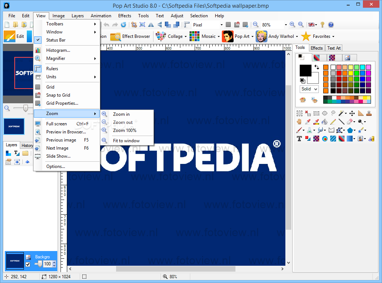
Task: Open the Solid fill style dropdown
Action: pos(309,89)
